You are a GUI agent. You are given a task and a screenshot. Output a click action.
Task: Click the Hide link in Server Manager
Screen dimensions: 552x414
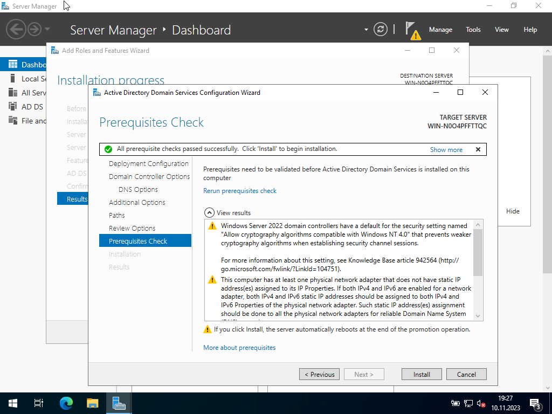(x=513, y=211)
